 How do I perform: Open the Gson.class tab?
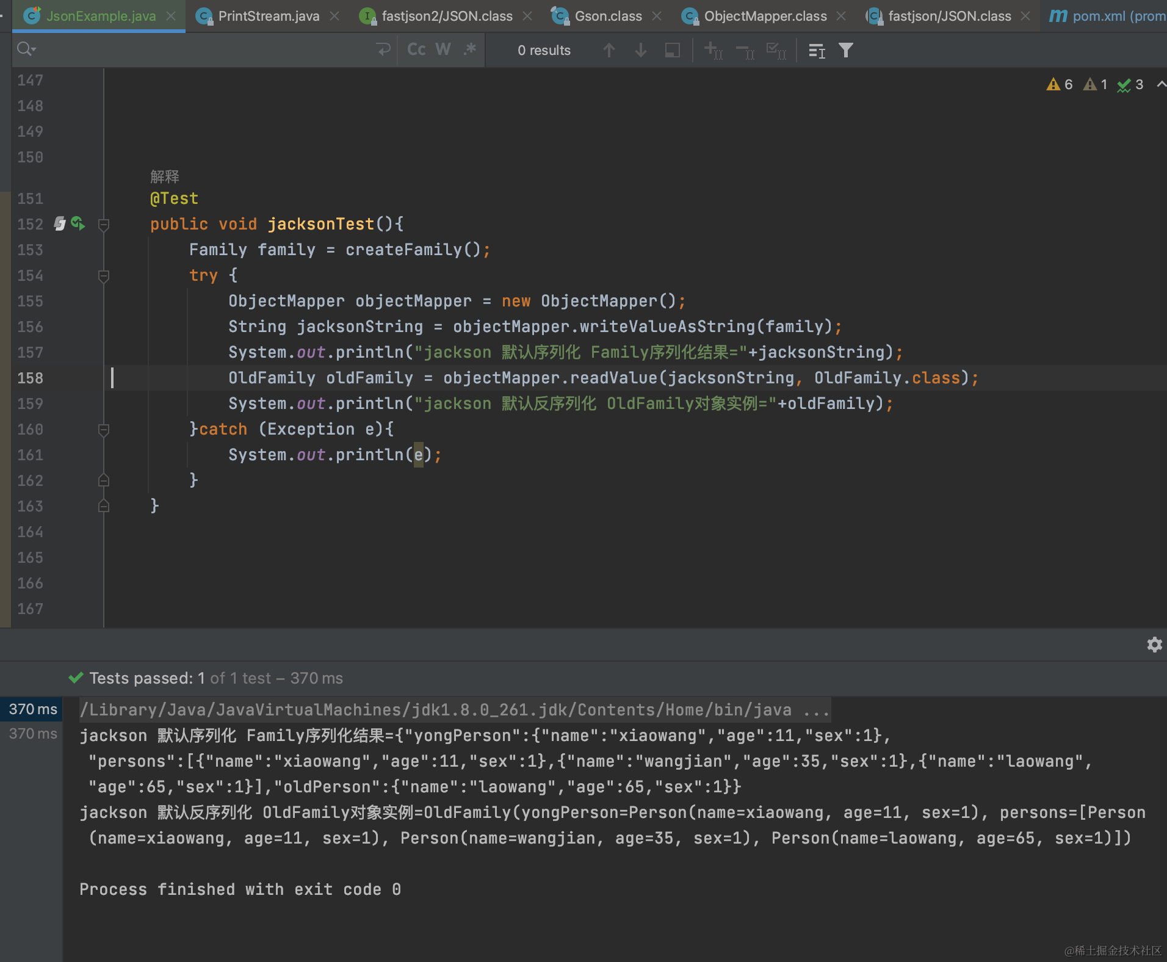(608, 16)
